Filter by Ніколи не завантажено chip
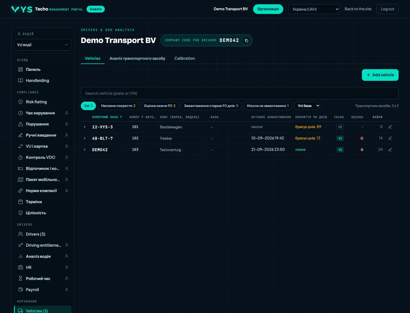Viewport: 410px width, 313px height. pyautogui.click(x=268, y=106)
